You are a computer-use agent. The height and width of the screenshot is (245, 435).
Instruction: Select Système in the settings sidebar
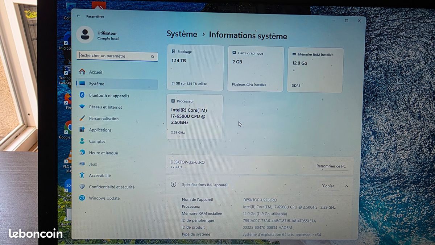[x=117, y=84]
